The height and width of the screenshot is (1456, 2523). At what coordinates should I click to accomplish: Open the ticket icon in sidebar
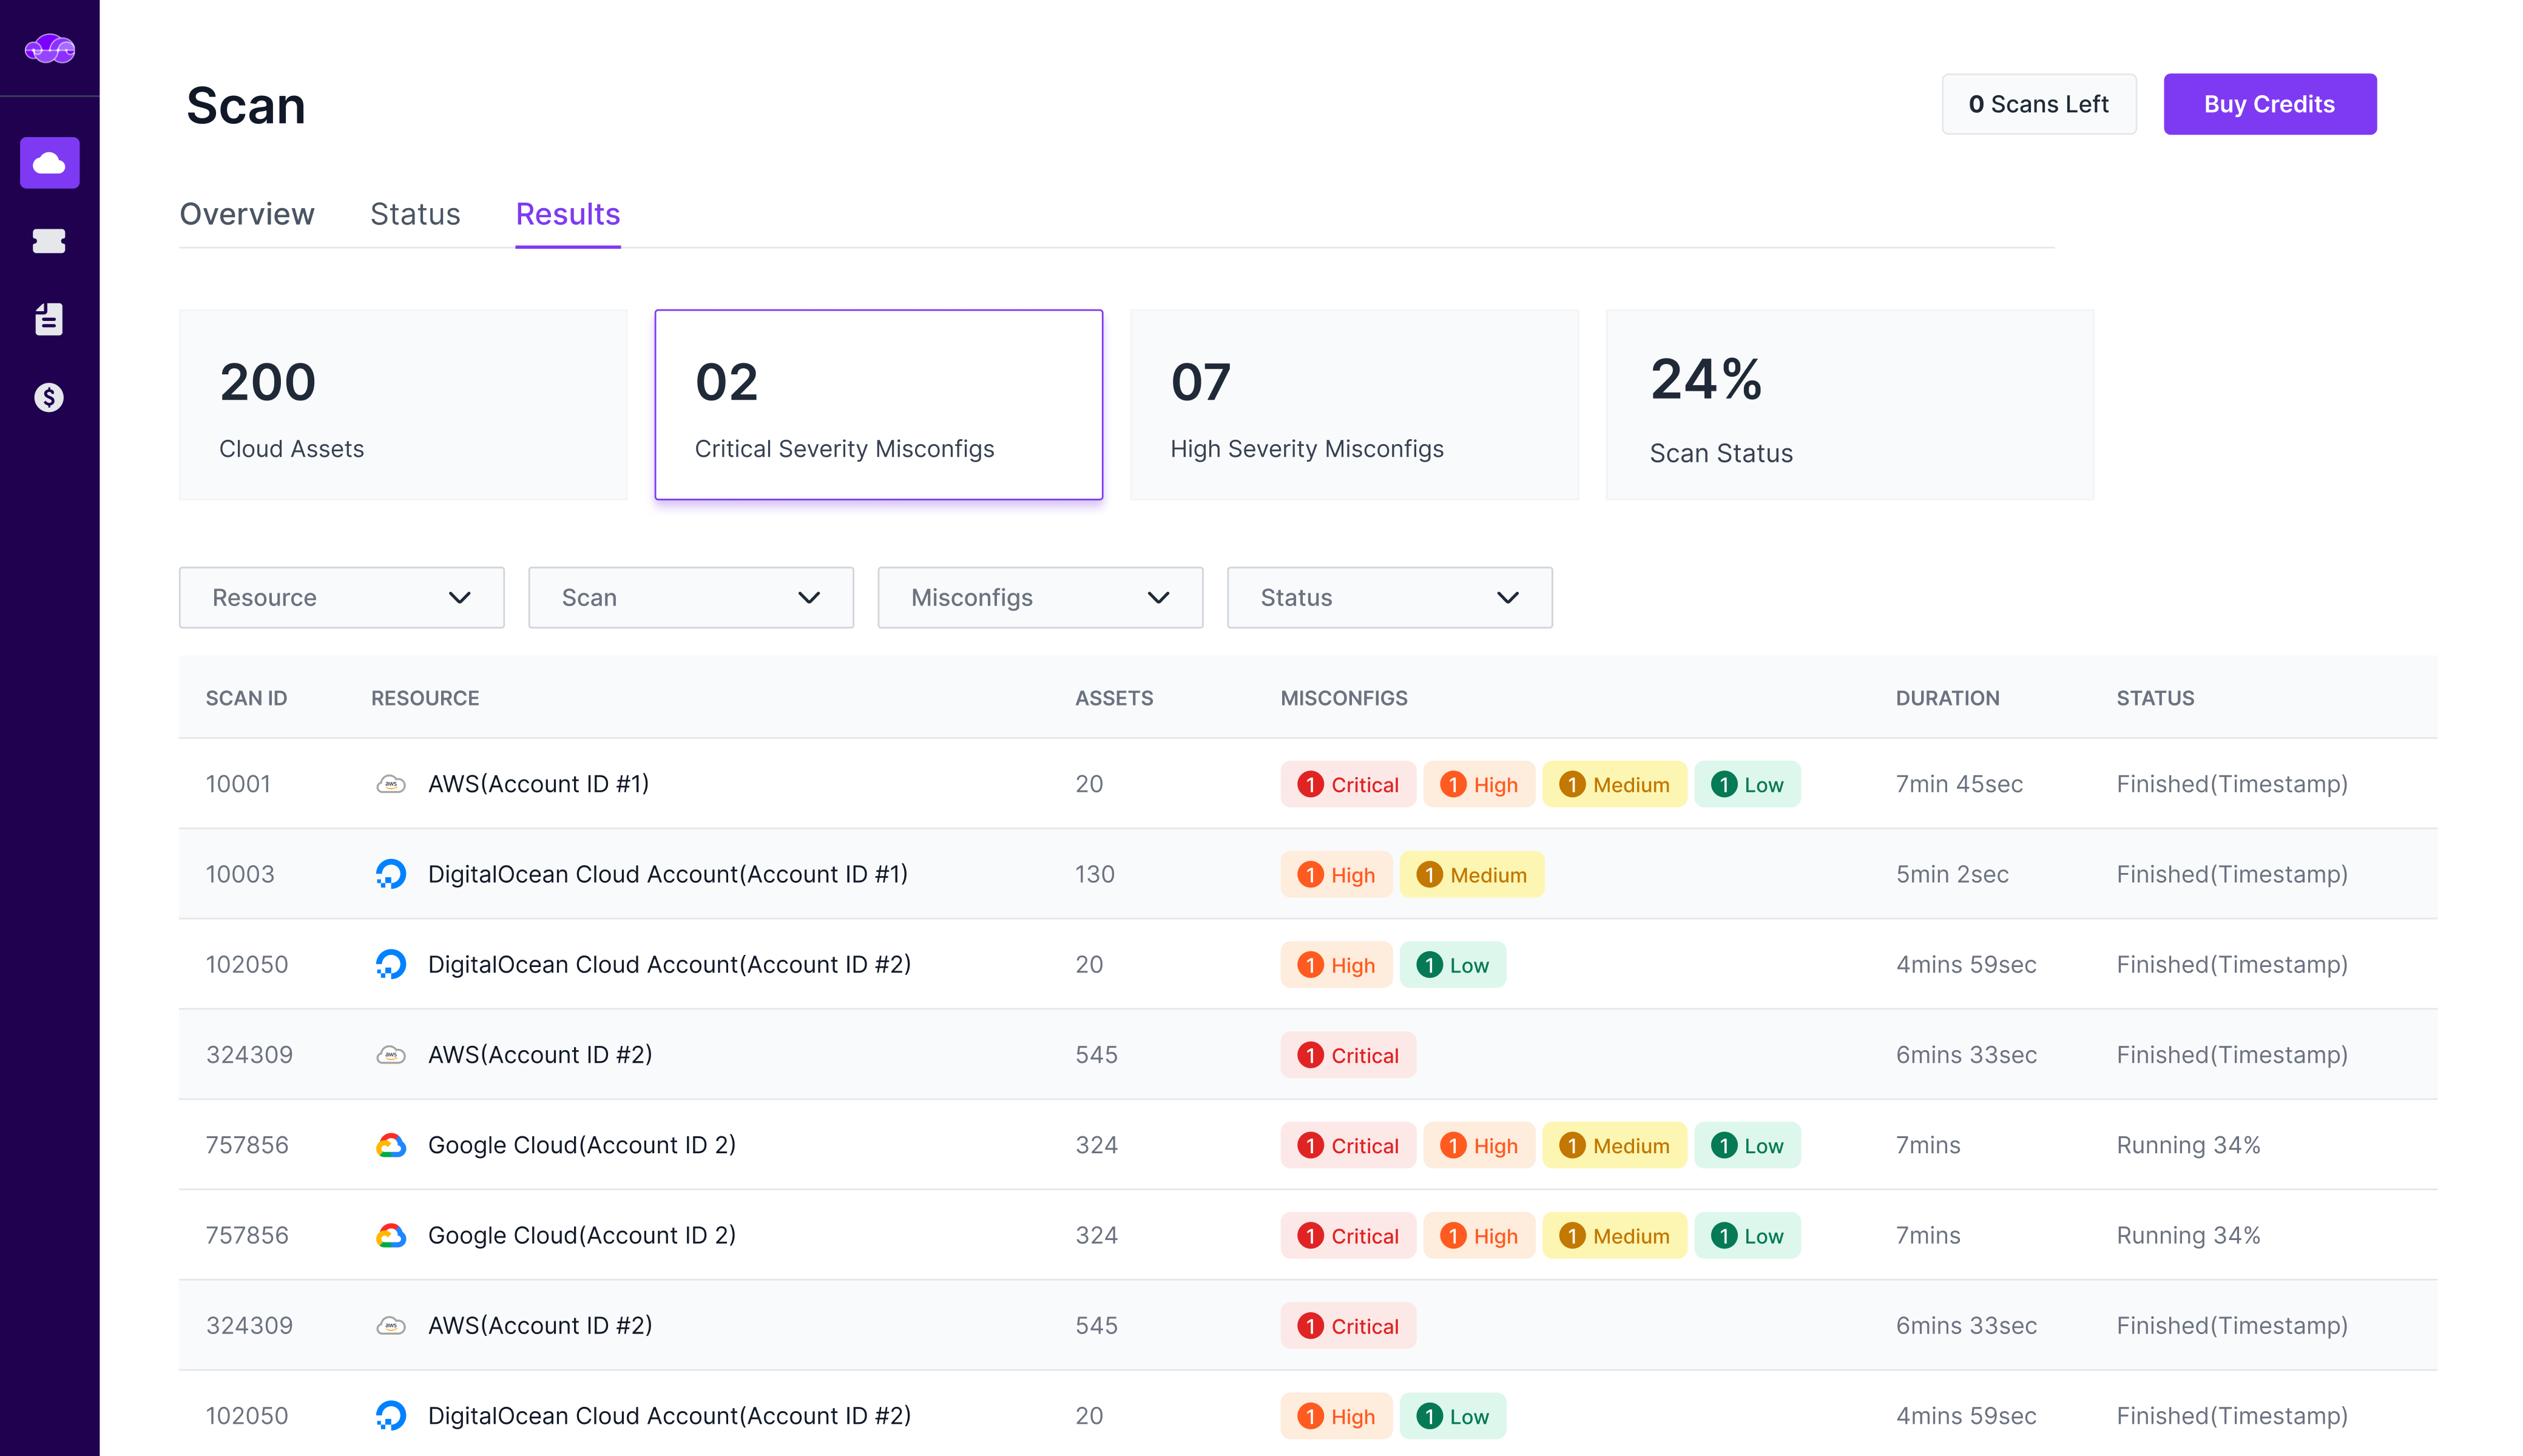click(x=49, y=241)
